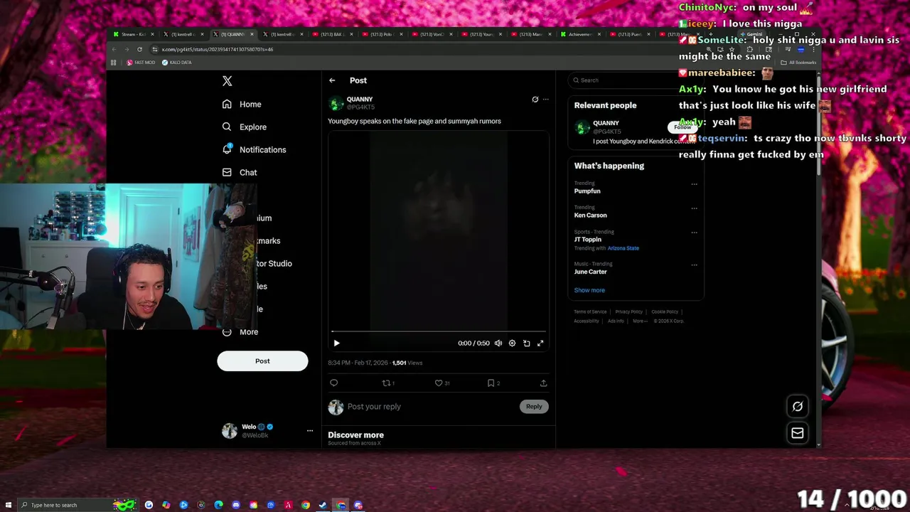Open the Terms of Service footer link
The width and height of the screenshot is (910, 512).
click(590, 311)
